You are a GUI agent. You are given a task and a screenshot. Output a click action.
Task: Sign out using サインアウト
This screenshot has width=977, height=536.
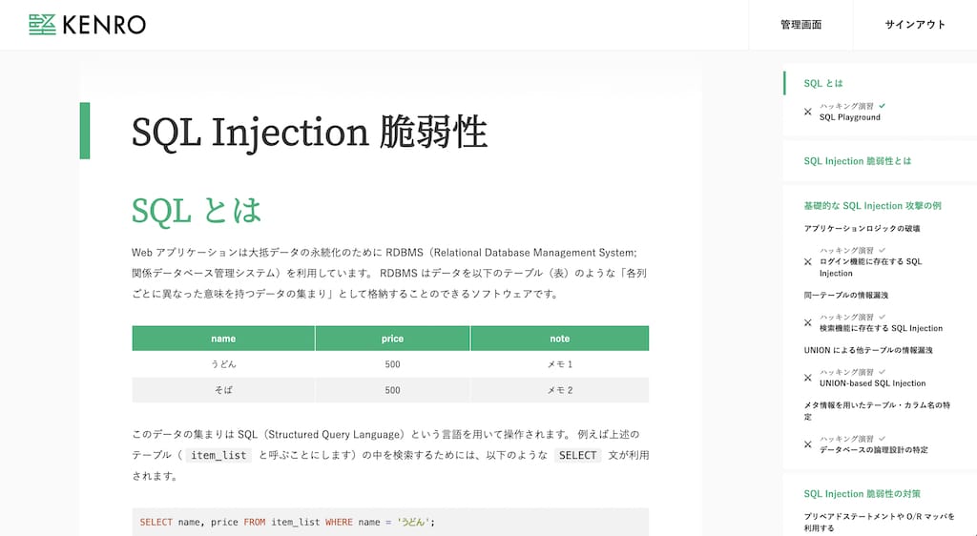click(915, 25)
